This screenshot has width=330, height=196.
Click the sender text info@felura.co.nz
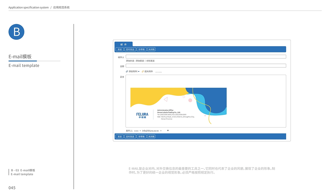tap(150, 131)
